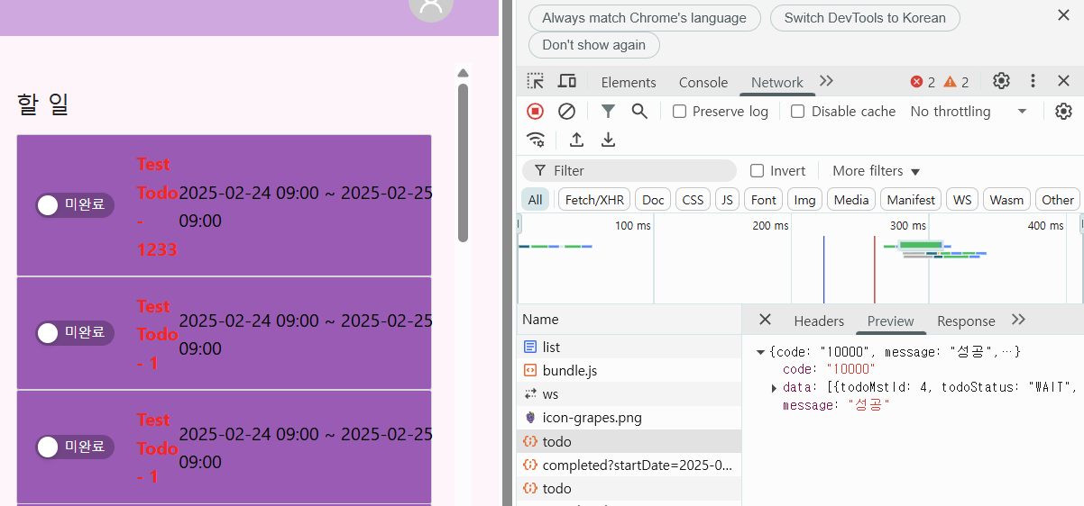Show the red errors count badge
The width and height of the screenshot is (1084, 506).
(923, 82)
